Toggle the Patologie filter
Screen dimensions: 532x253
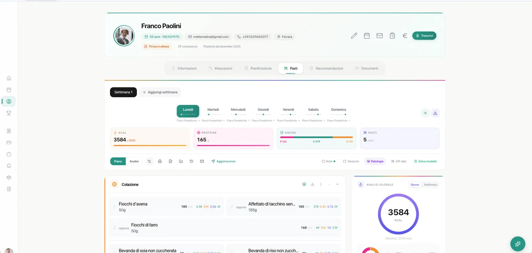click(375, 161)
